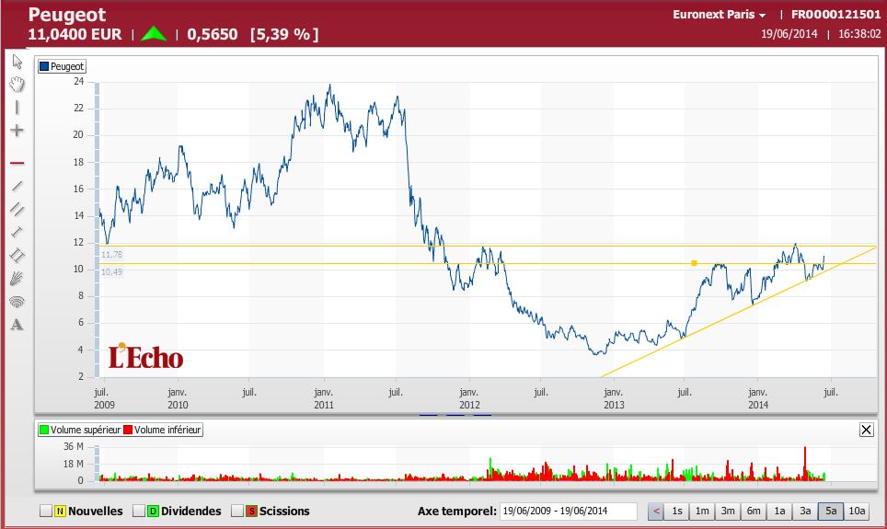Click the Volume inférieur red swatch
The height and width of the screenshot is (529, 887).
[128, 430]
